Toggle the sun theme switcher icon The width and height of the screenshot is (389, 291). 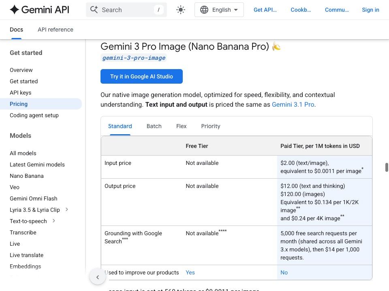(181, 10)
